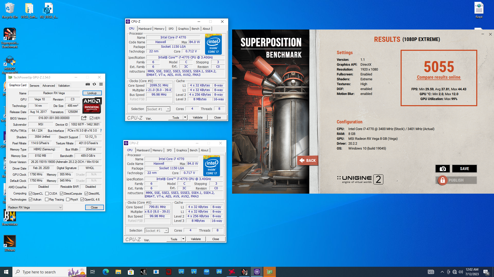Select the VEGA_Soft folder desktop icon
The width and height of the screenshot is (494, 277).
coord(29,11)
